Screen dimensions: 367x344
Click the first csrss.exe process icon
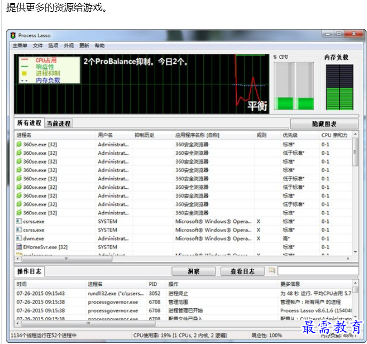tap(19, 221)
